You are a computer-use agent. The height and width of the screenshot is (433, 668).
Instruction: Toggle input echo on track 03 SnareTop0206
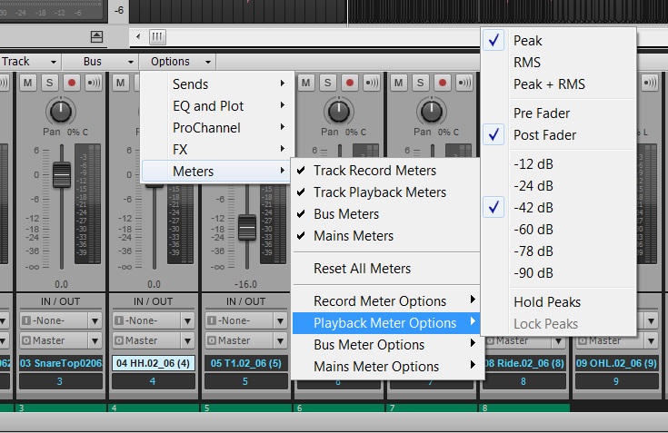(x=94, y=83)
